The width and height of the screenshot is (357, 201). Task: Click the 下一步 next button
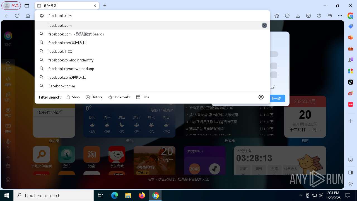276,98
